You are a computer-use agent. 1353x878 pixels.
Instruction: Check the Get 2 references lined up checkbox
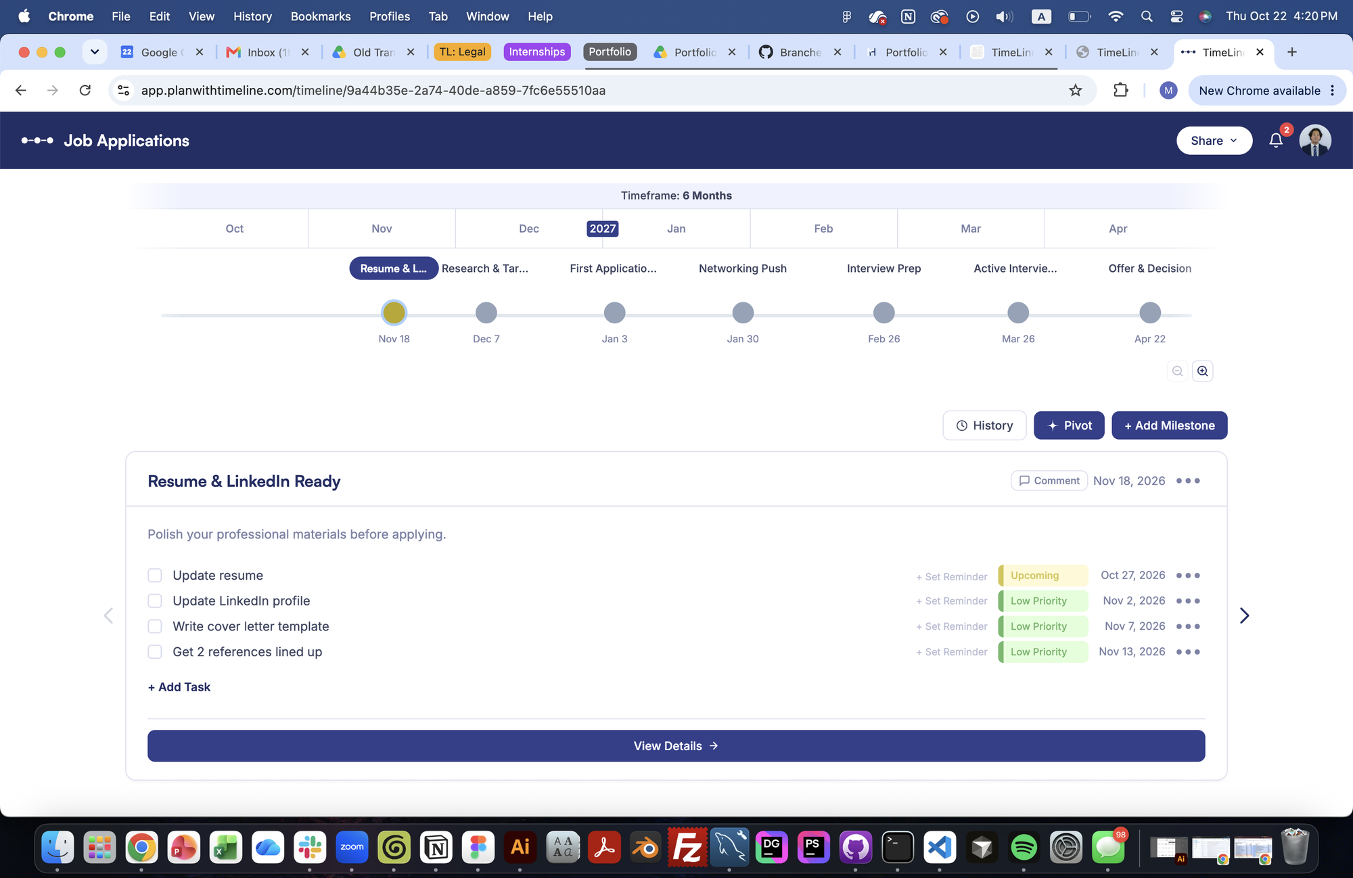click(155, 652)
